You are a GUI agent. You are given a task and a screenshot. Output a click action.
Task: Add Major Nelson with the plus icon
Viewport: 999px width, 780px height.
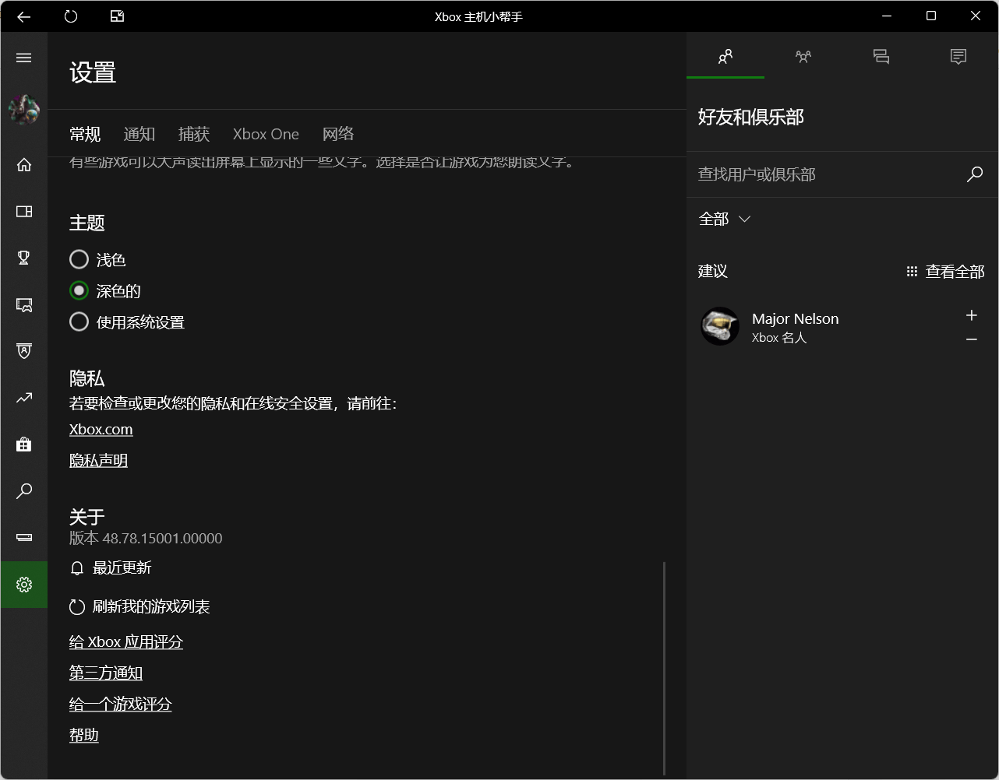(972, 315)
